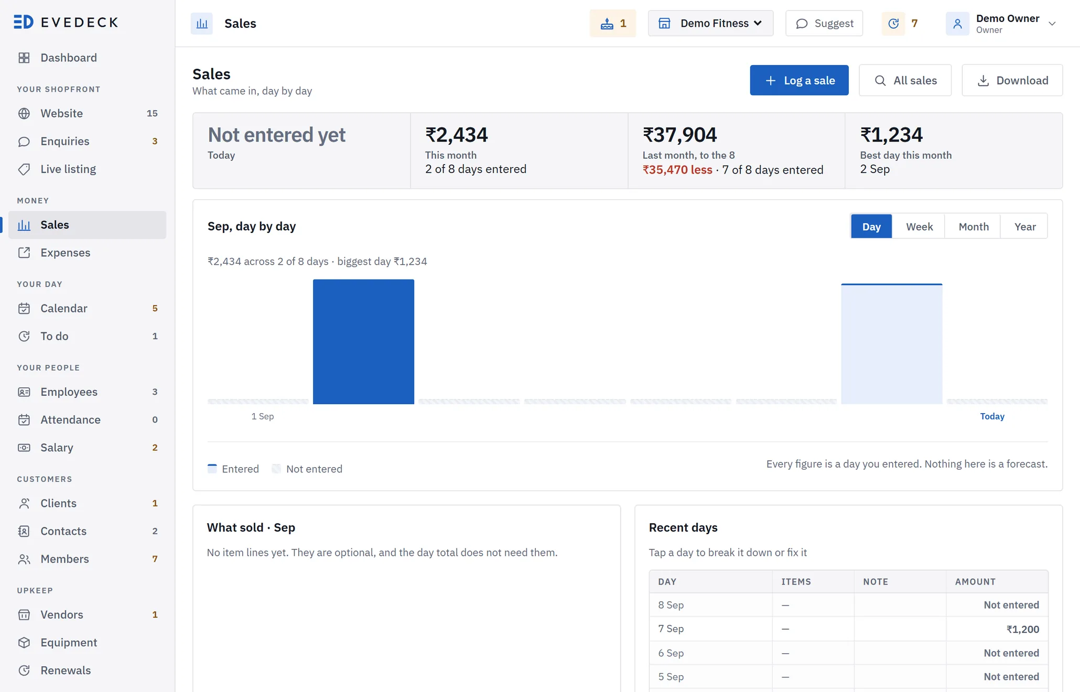Screen dimensions: 1080x692
Task: Select the light blue 7 Sep bar
Action: point(891,344)
